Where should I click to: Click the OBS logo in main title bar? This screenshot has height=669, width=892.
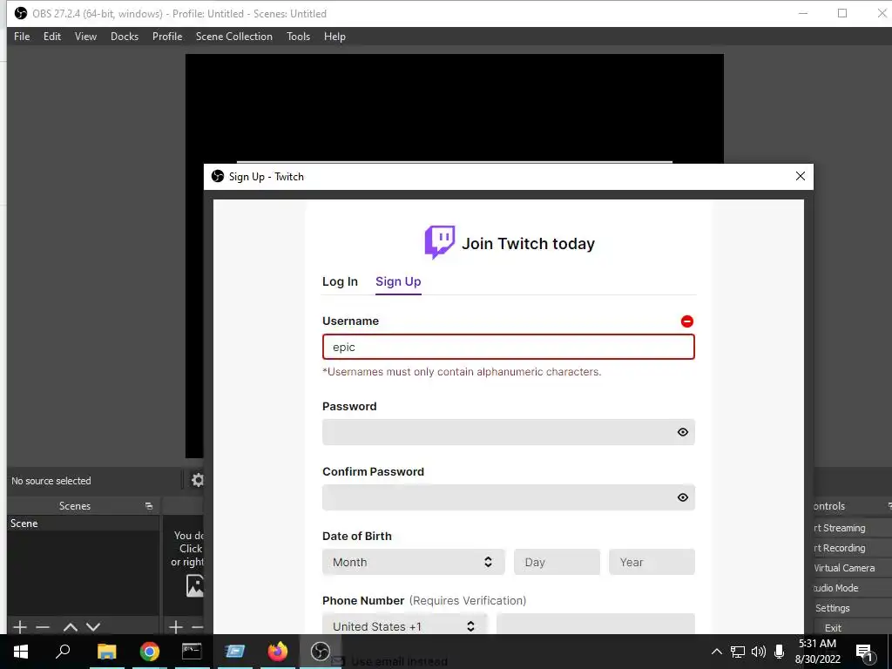[21, 13]
